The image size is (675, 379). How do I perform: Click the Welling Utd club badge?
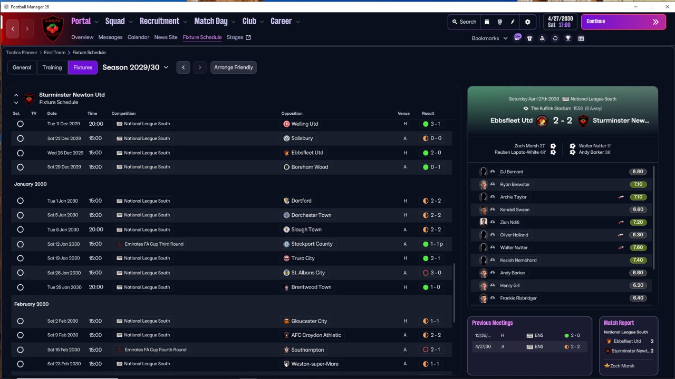coord(286,124)
